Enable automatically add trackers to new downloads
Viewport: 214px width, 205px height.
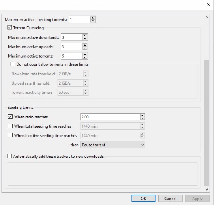[10, 156]
